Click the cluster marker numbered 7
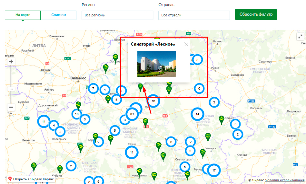 [x=93, y=88]
